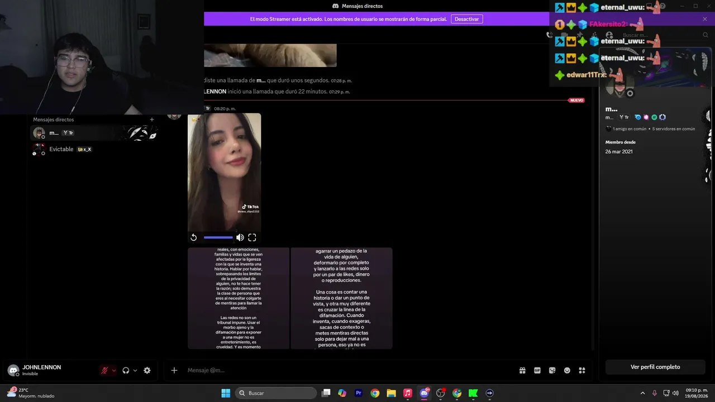
Task: Dismiss the Streamer mode banner
Action: pyautogui.click(x=705, y=19)
